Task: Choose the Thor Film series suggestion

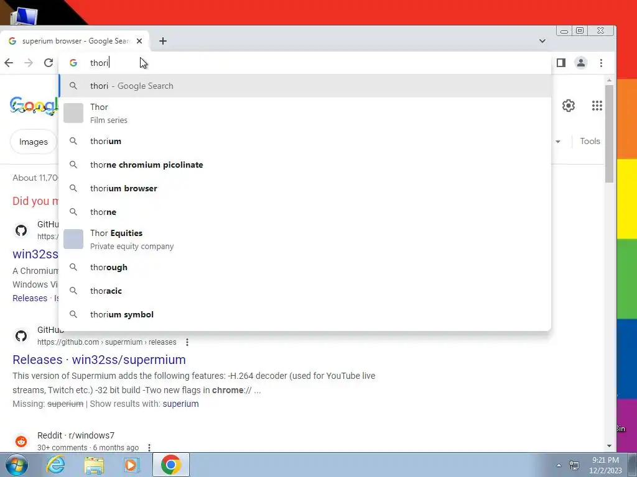Action: tap(305, 113)
